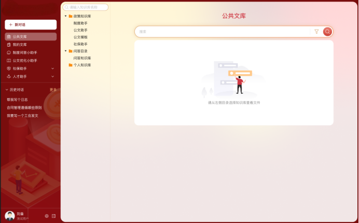
Task: Select 公文模板 in the knowledge tree
Action: click(80, 37)
